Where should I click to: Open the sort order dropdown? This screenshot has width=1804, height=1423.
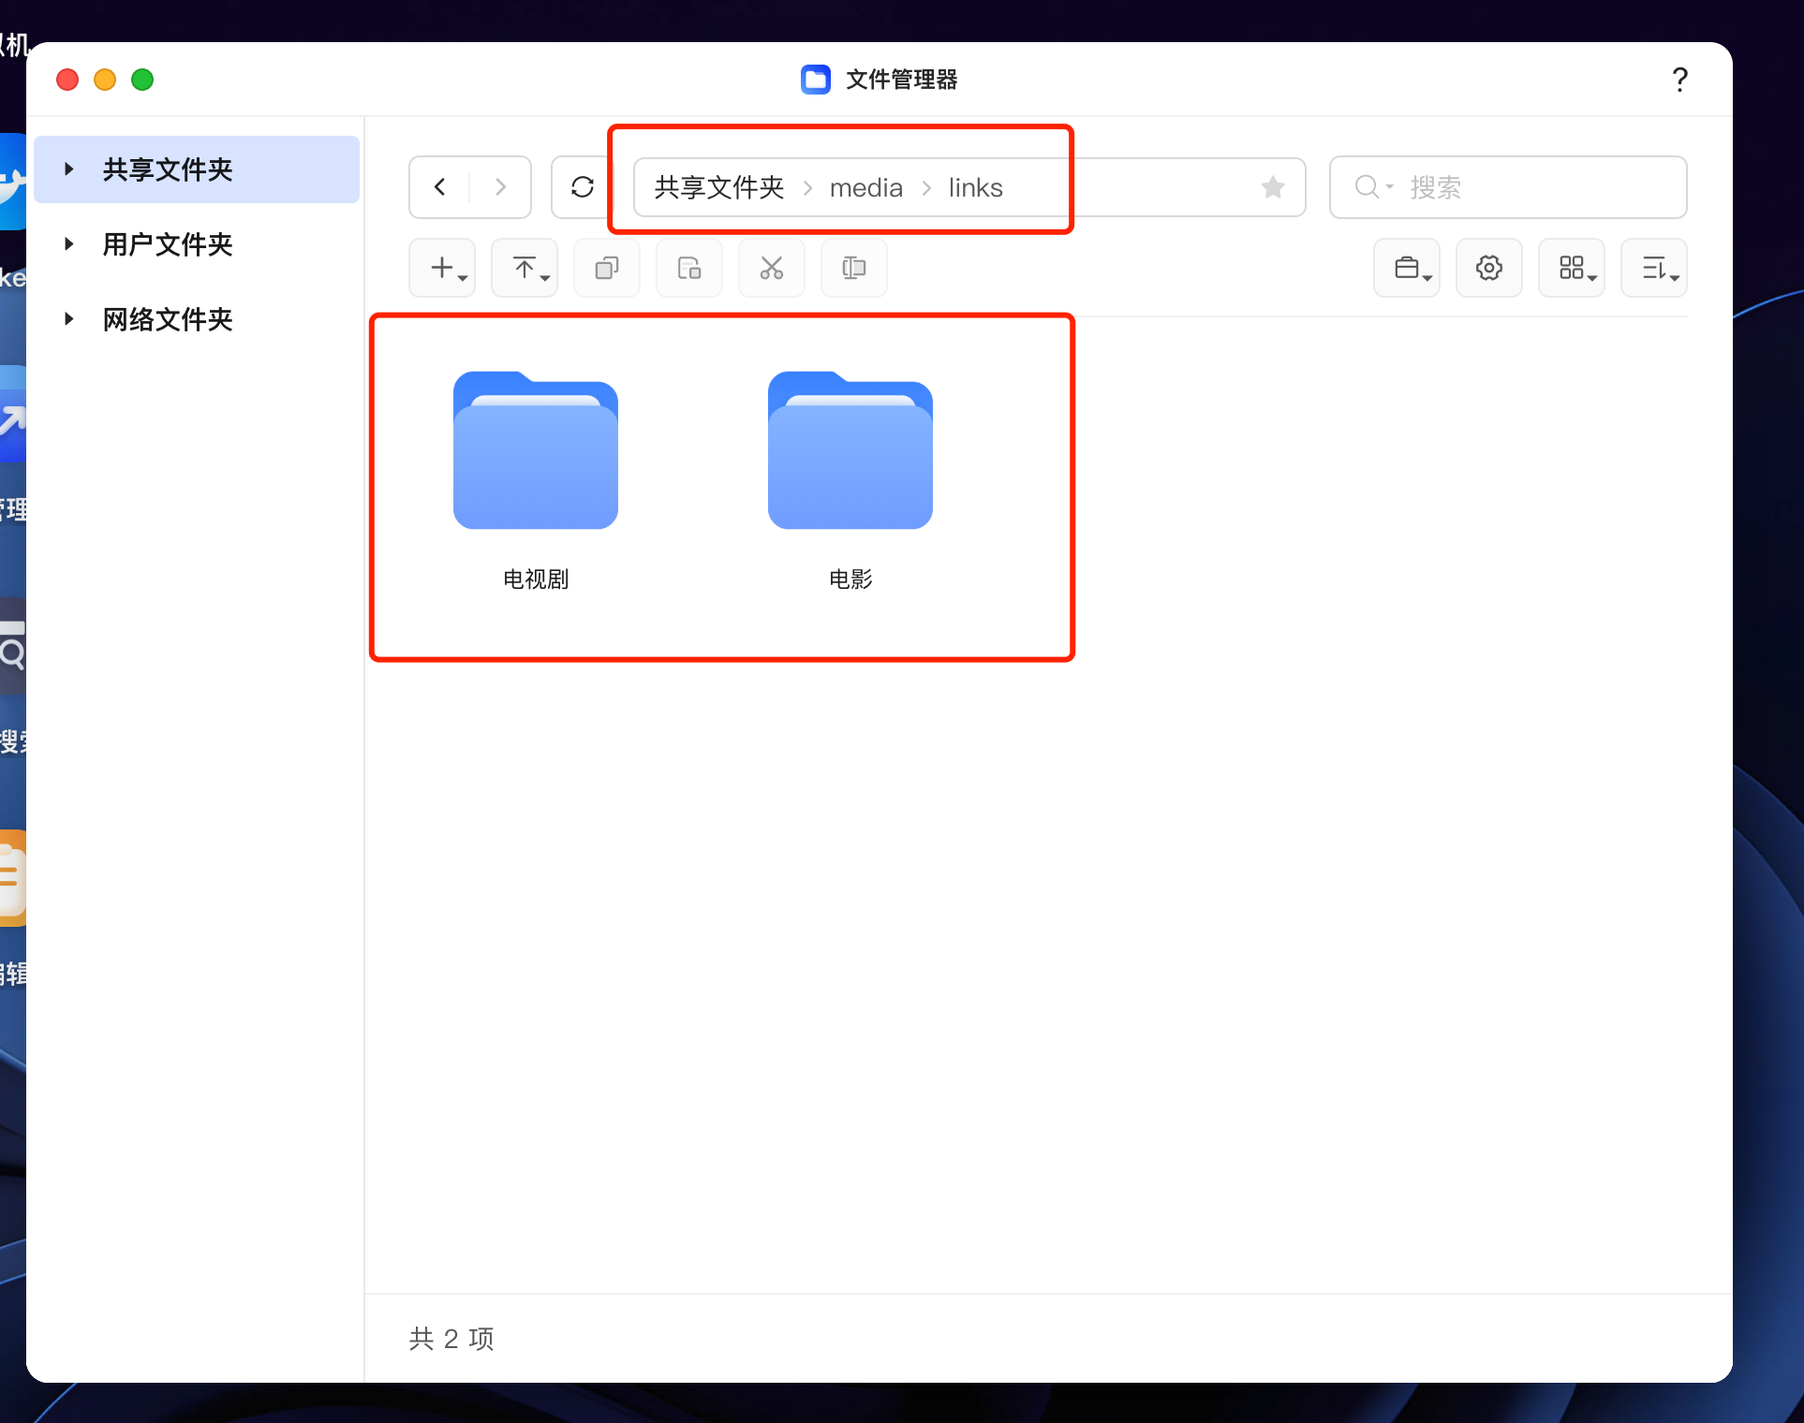pyautogui.click(x=1654, y=269)
